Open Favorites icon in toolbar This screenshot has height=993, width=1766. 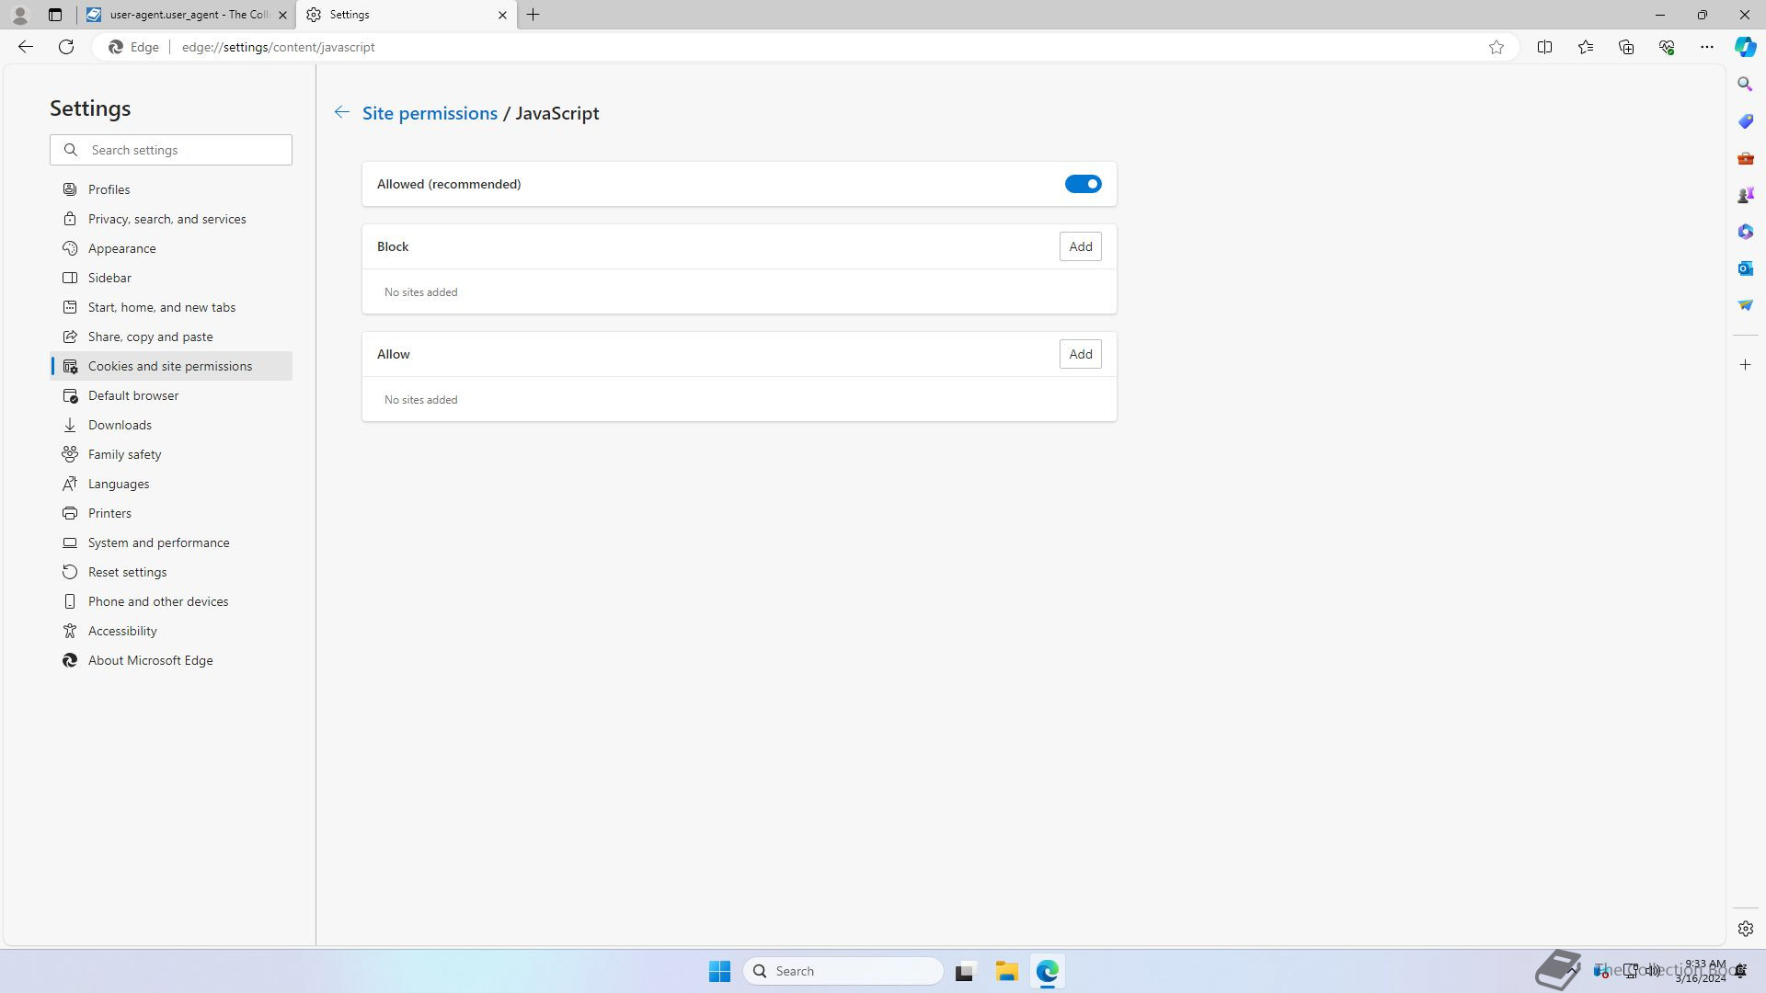click(x=1585, y=47)
